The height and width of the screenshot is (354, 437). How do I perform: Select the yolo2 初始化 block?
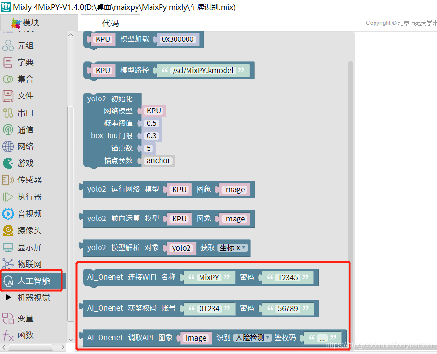coord(112,131)
